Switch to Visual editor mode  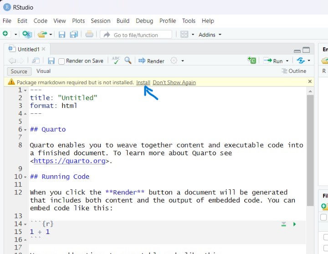(x=44, y=71)
